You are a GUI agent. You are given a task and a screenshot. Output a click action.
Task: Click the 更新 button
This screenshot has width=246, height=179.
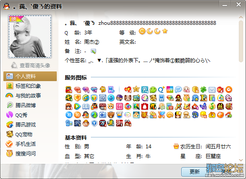click(195, 171)
